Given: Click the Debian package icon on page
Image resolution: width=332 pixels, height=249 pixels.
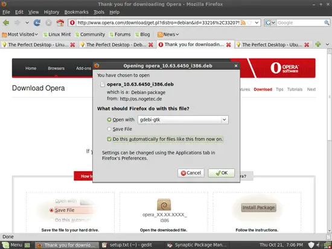Looking at the screenshot, I should 164,204.
